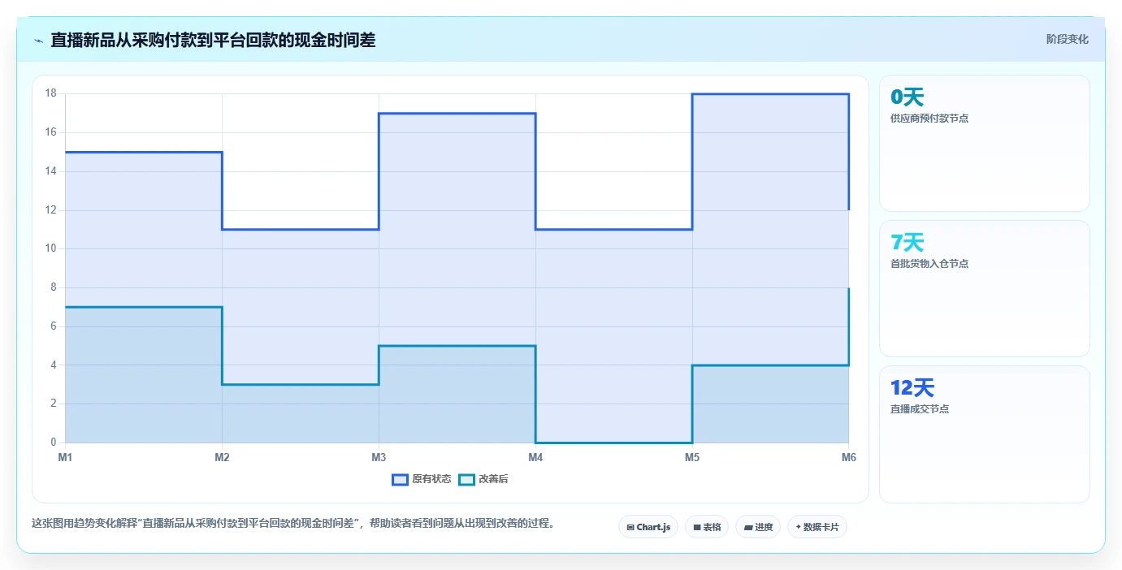Select the 7天 首批货物入仓节点 card
Image resolution: width=1122 pixels, height=570 pixels.
tap(985, 289)
